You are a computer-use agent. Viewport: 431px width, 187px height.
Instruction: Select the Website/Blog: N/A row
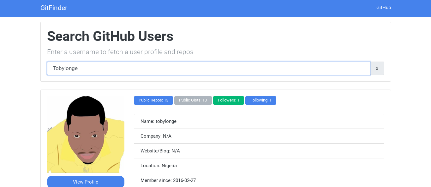tap(259, 151)
